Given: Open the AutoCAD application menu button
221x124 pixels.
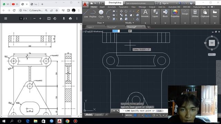Looking at the screenshot, I should pyautogui.click(x=85, y=4).
